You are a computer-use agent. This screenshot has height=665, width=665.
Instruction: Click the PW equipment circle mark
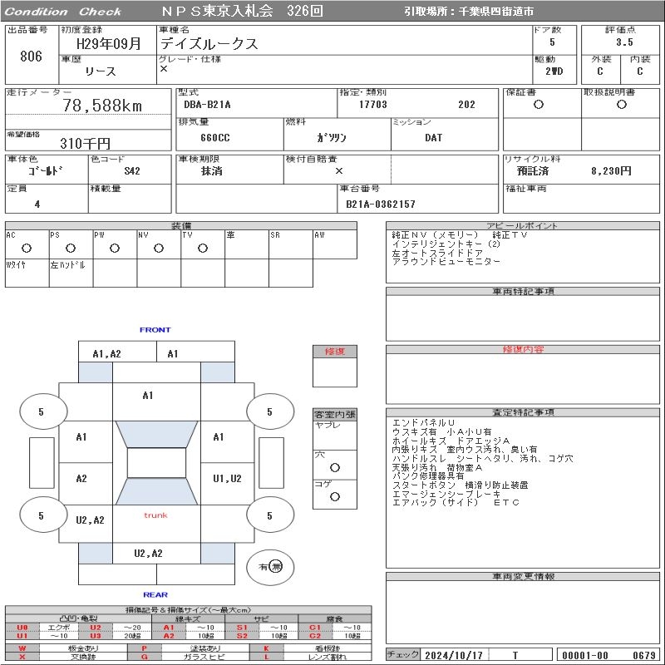pyautogui.click(x=115, y=248)
